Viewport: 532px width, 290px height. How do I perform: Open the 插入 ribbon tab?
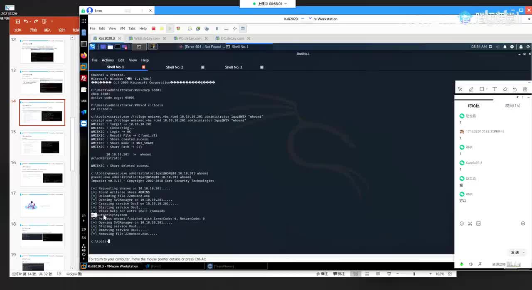click(x=47, y=30)
